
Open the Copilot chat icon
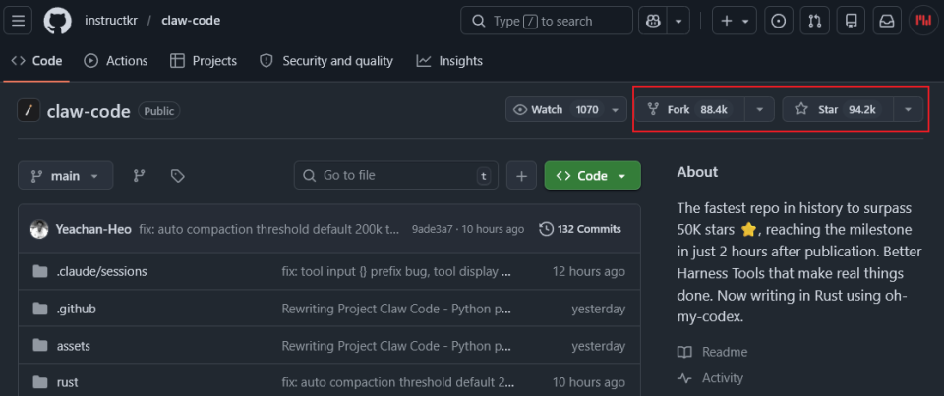click(650, 21)
